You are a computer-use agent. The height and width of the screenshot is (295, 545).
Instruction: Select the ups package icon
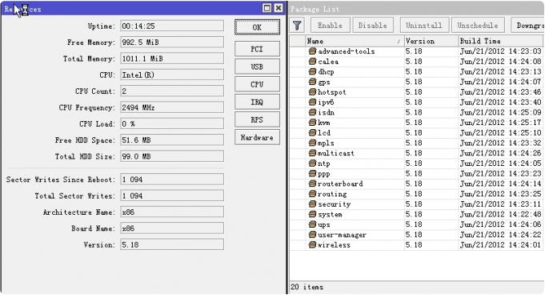[312, 224]
